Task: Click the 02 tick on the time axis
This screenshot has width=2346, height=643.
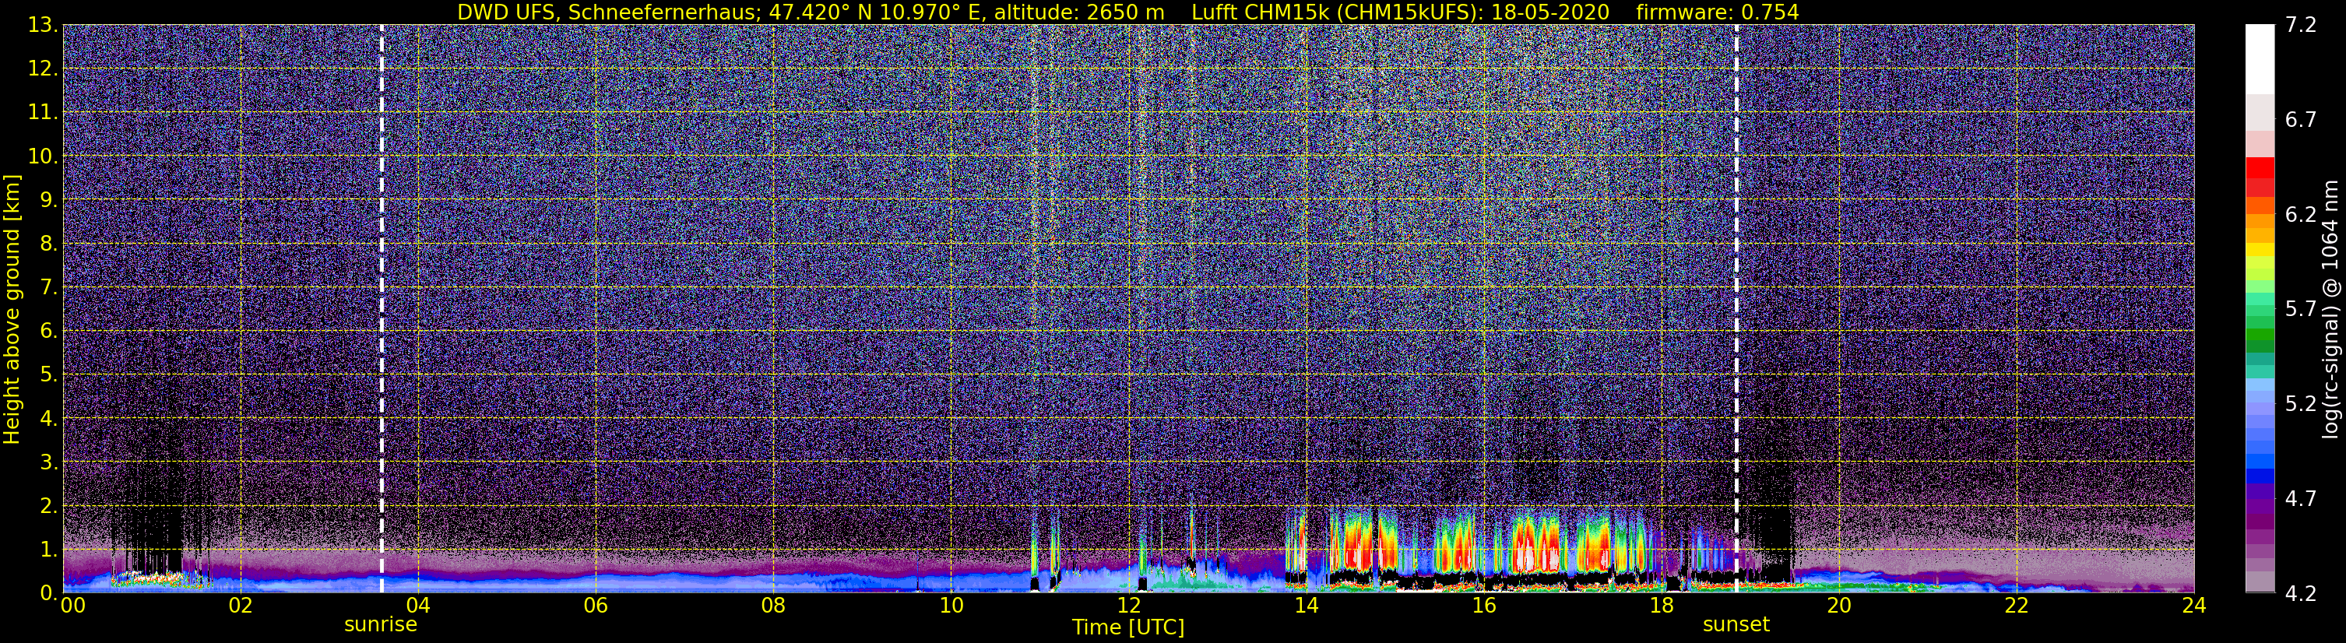Action: [241, 606]
